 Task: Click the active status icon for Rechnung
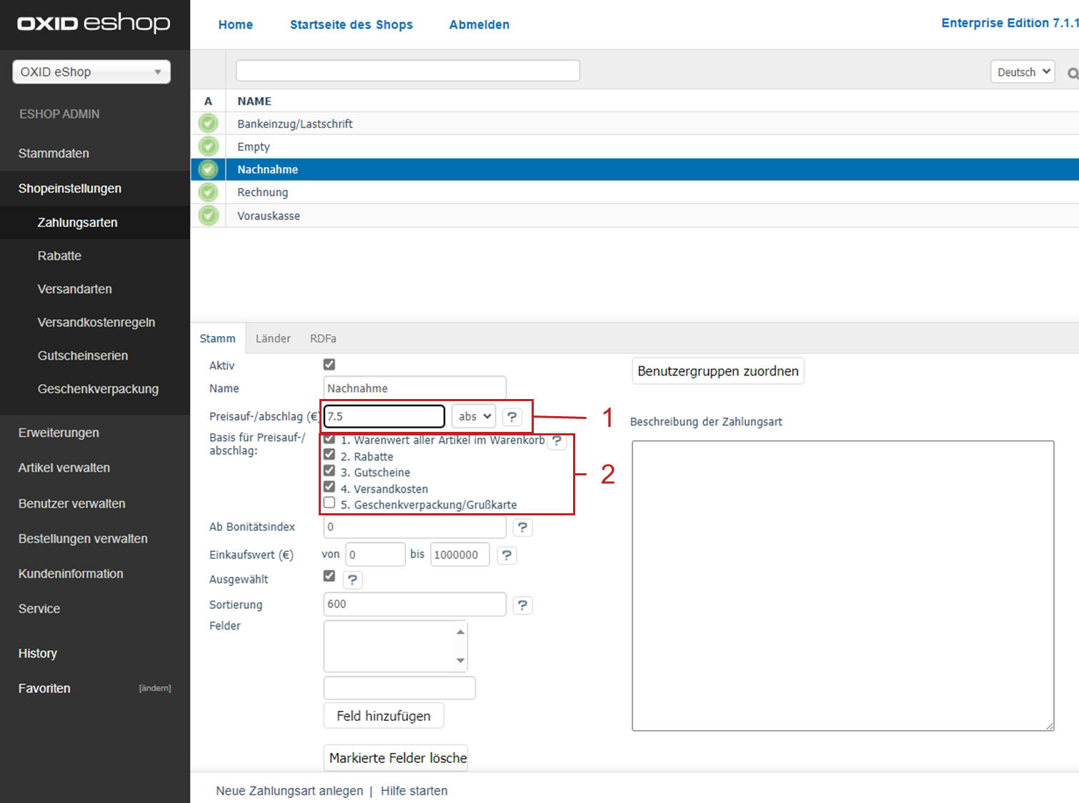point(208,192)
